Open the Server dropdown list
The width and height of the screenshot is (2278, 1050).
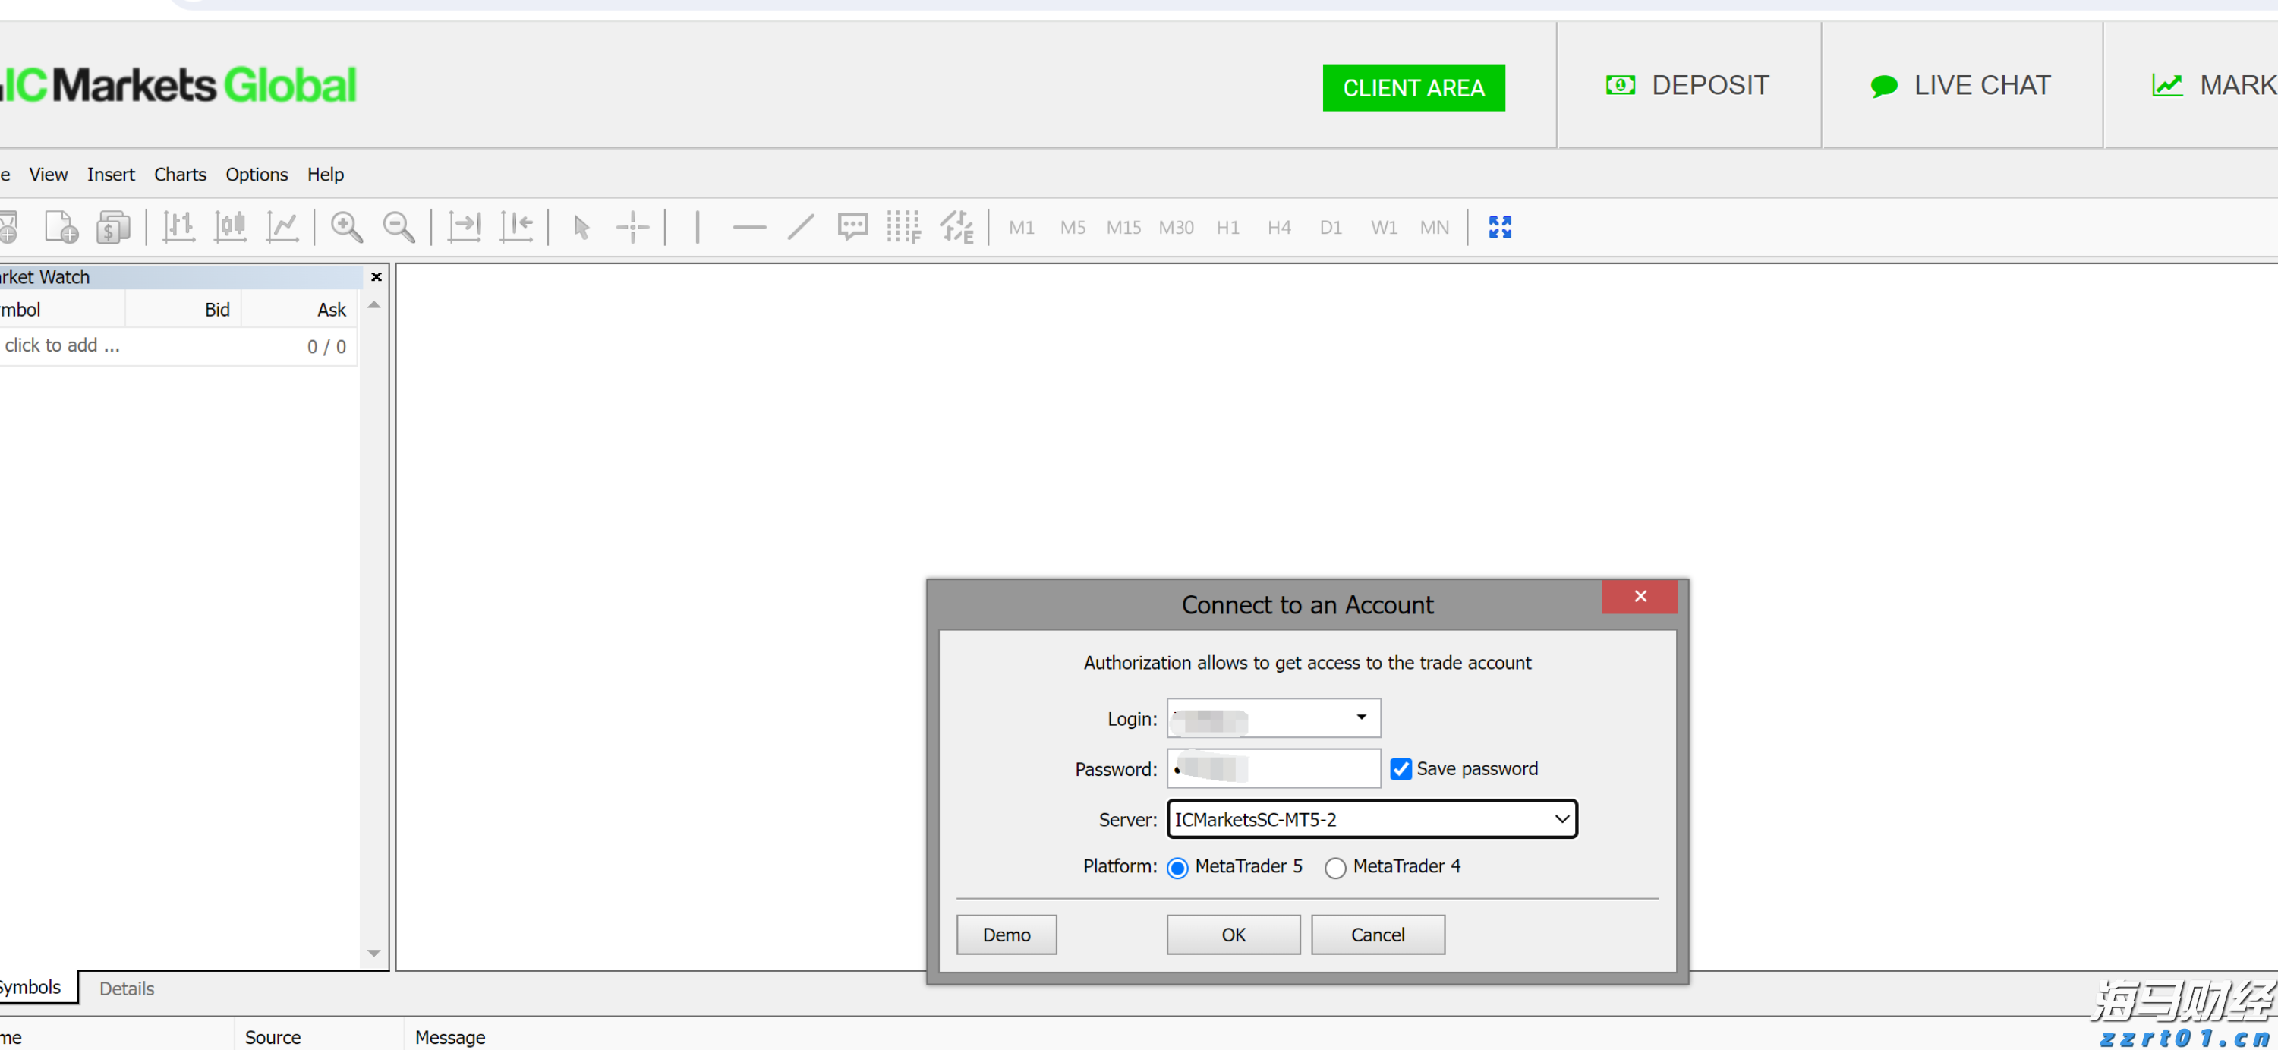tap(1561, 819)
